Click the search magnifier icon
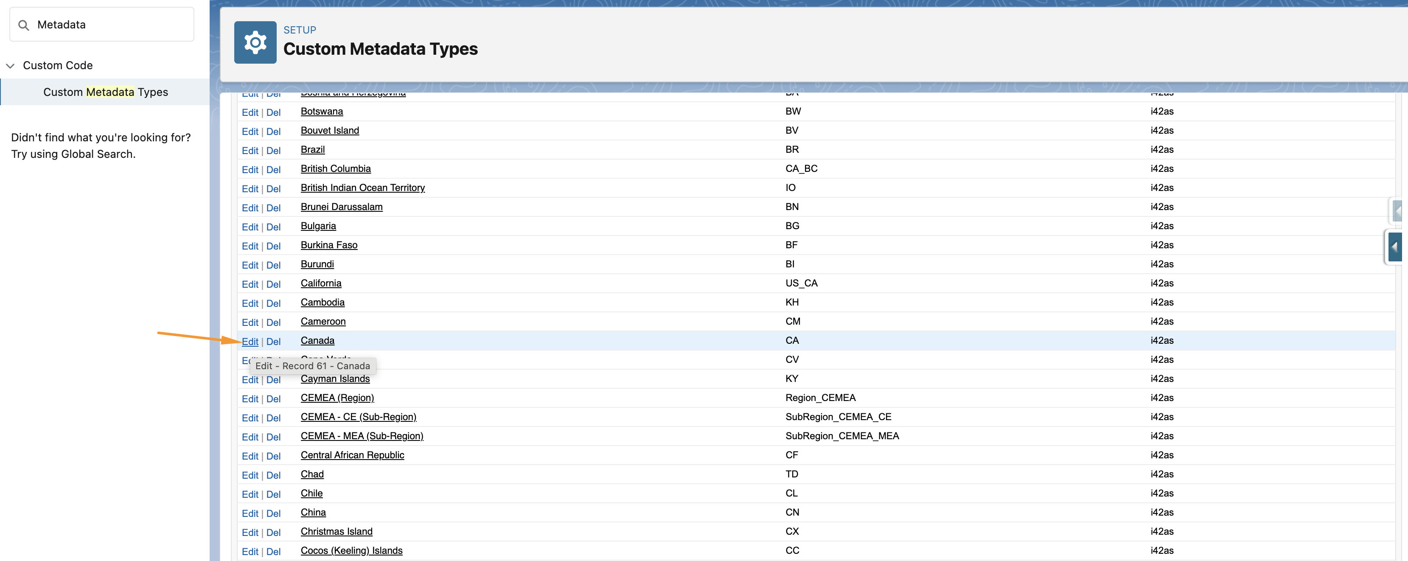This screenshot has height=561, width=1408. pyautogui.click(x=23, y=25)
